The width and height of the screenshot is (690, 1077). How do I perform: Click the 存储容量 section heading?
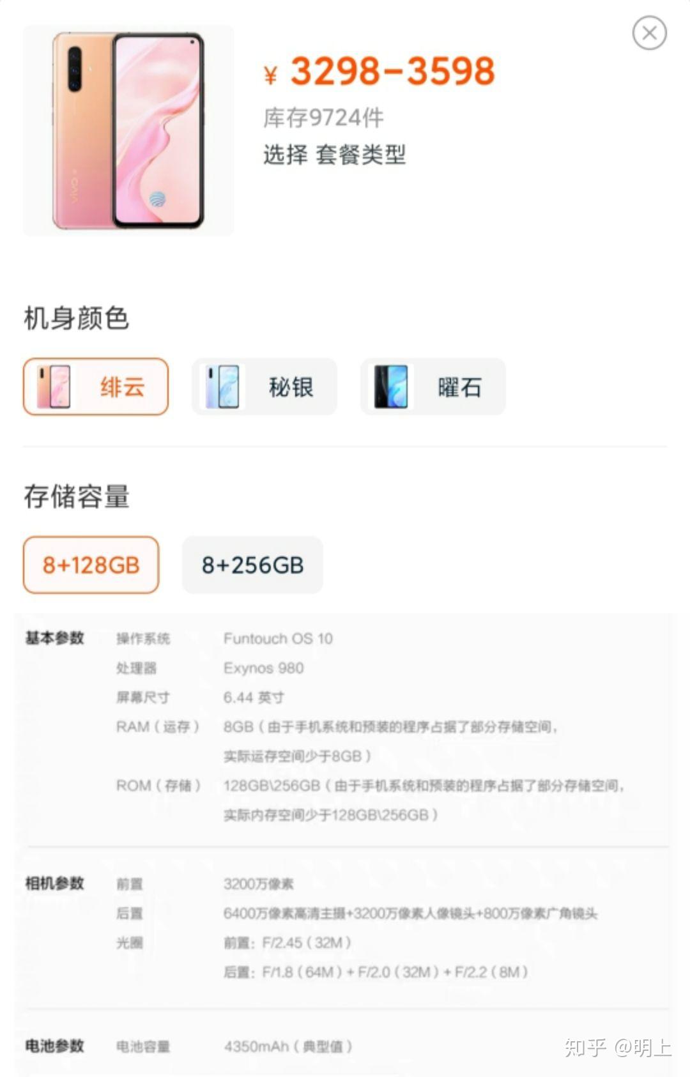(77, 496)
